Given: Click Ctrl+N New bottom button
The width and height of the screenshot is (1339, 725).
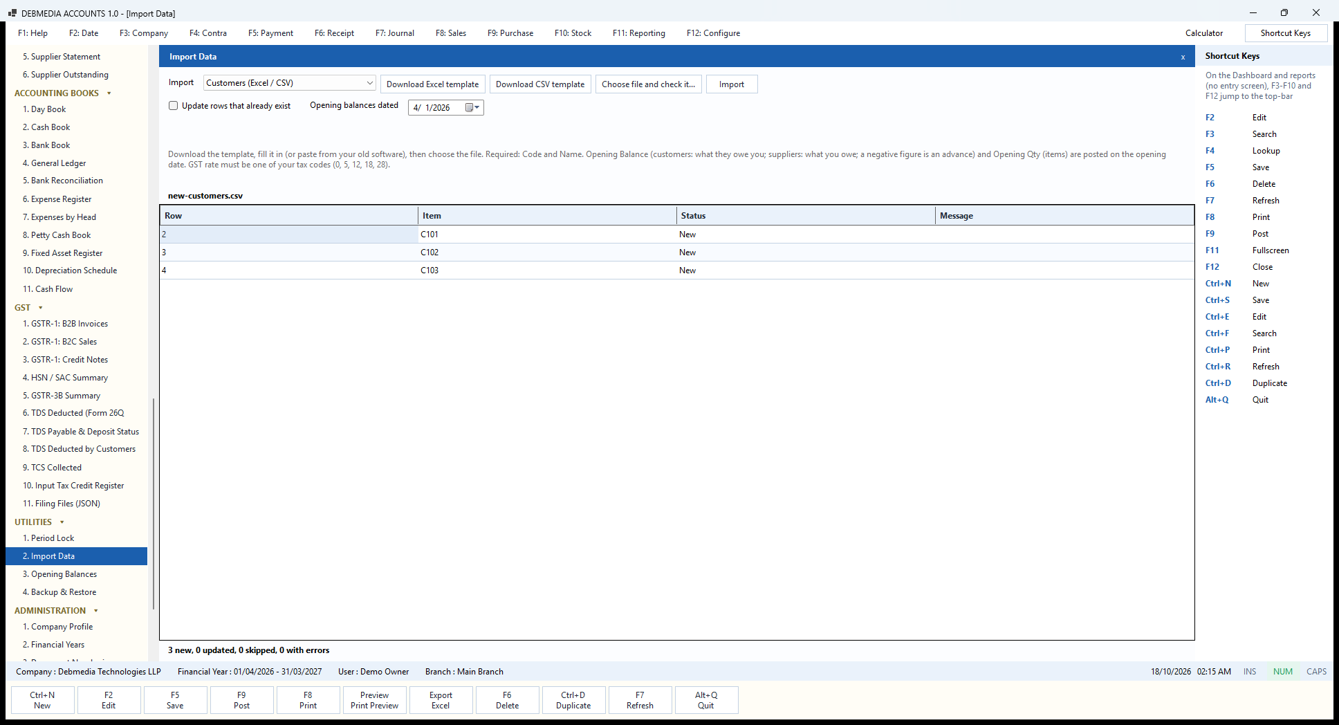Looking at the screenshot, I should coord(42,700).
